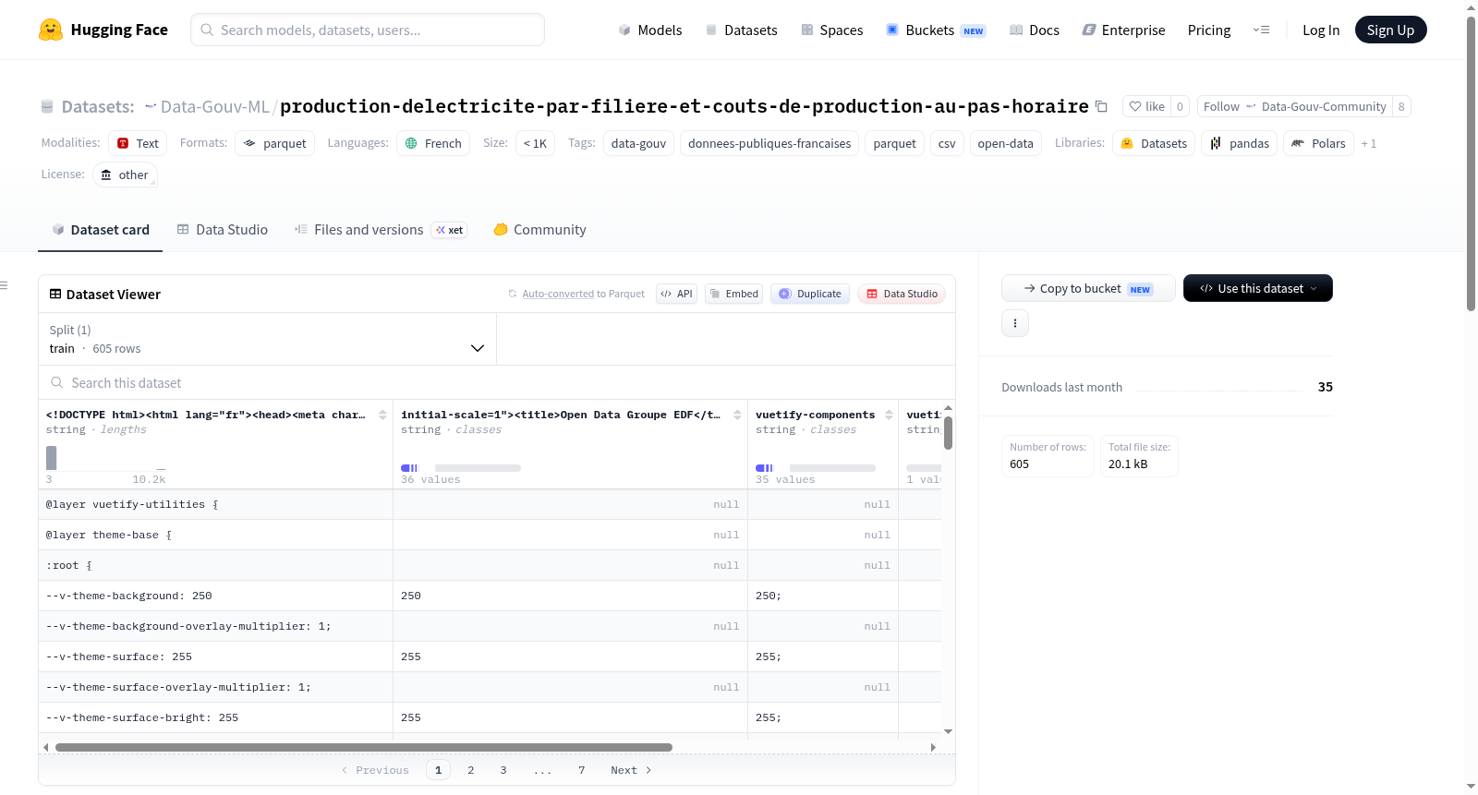
Task: Click the lengths histogram bar in first column
Action: coord(52,458)
